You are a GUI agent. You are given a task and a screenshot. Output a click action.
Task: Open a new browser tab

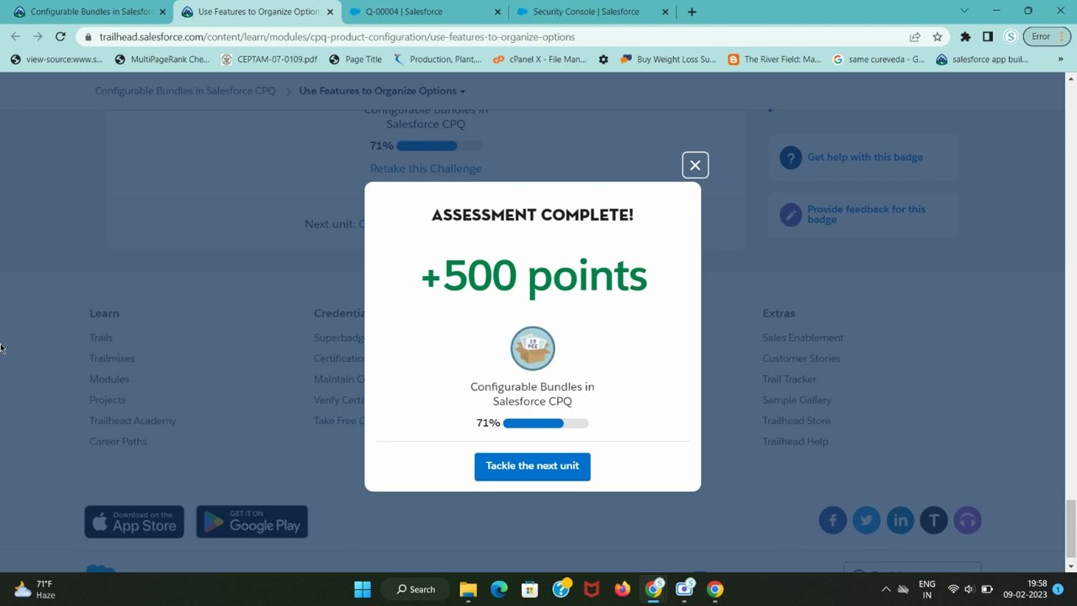692,12
